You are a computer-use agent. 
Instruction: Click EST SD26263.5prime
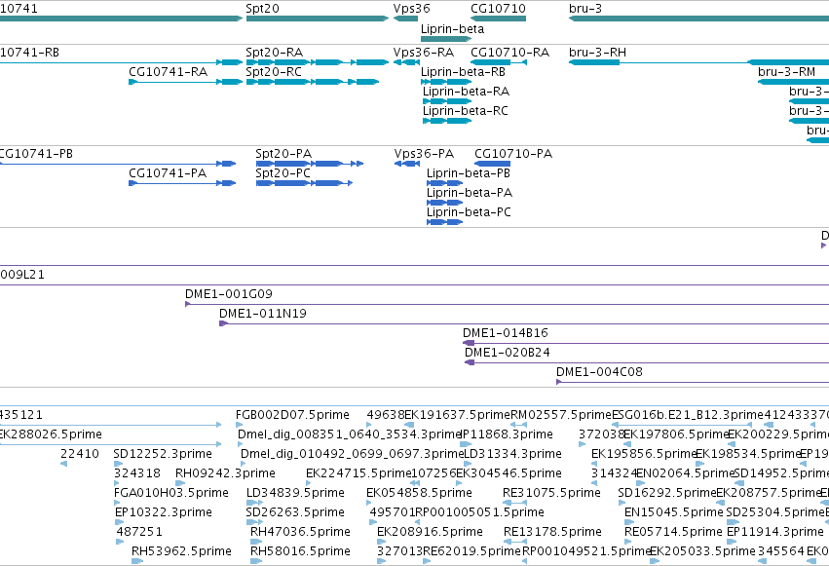click(295, 512)
